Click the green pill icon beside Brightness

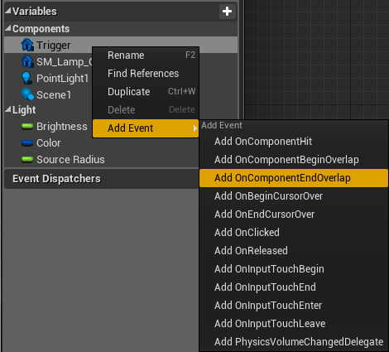27,127
